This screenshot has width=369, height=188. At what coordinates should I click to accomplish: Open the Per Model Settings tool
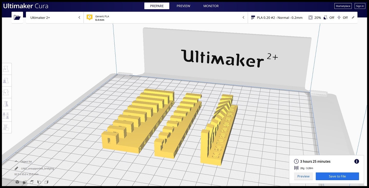pos(6,116)
